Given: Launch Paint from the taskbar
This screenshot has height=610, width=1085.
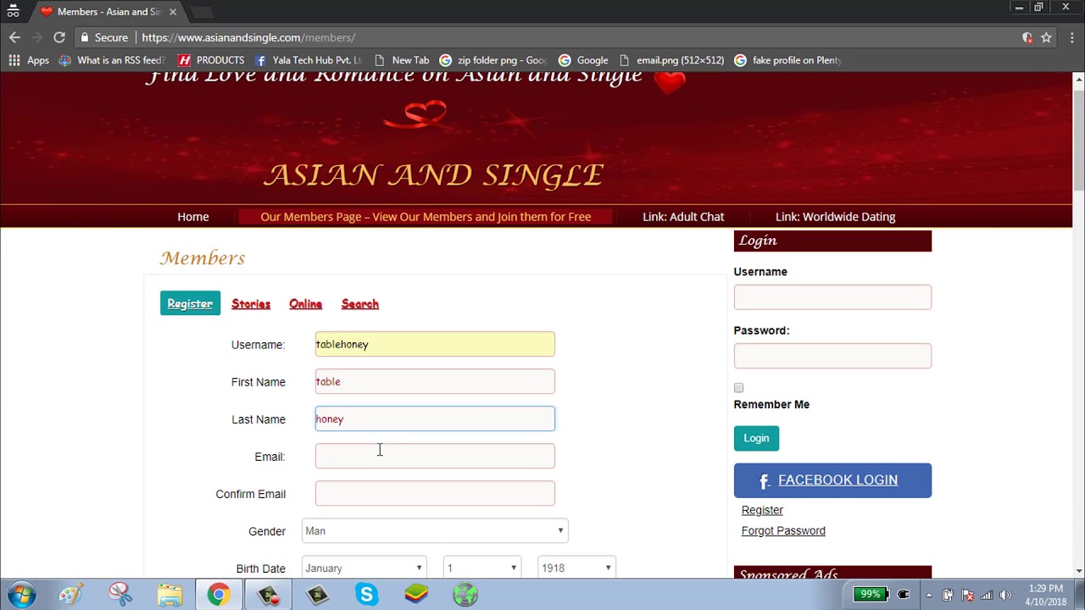Looking at the screenshot, I should (x=71, y=595).
